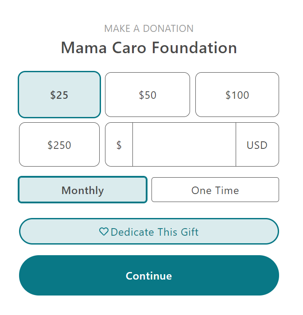This screenshot has height=315, width=303.
Task: Focus the custom donation amount field
Action: point(184,145)
